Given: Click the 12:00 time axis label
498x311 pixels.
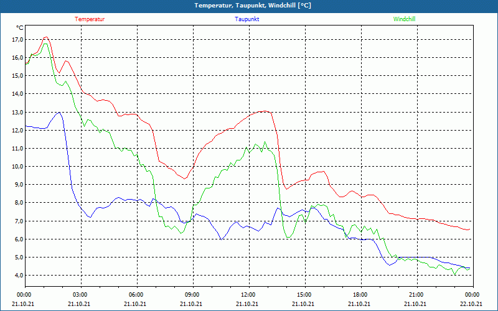Looking at the screenshot, I should 249,295.
